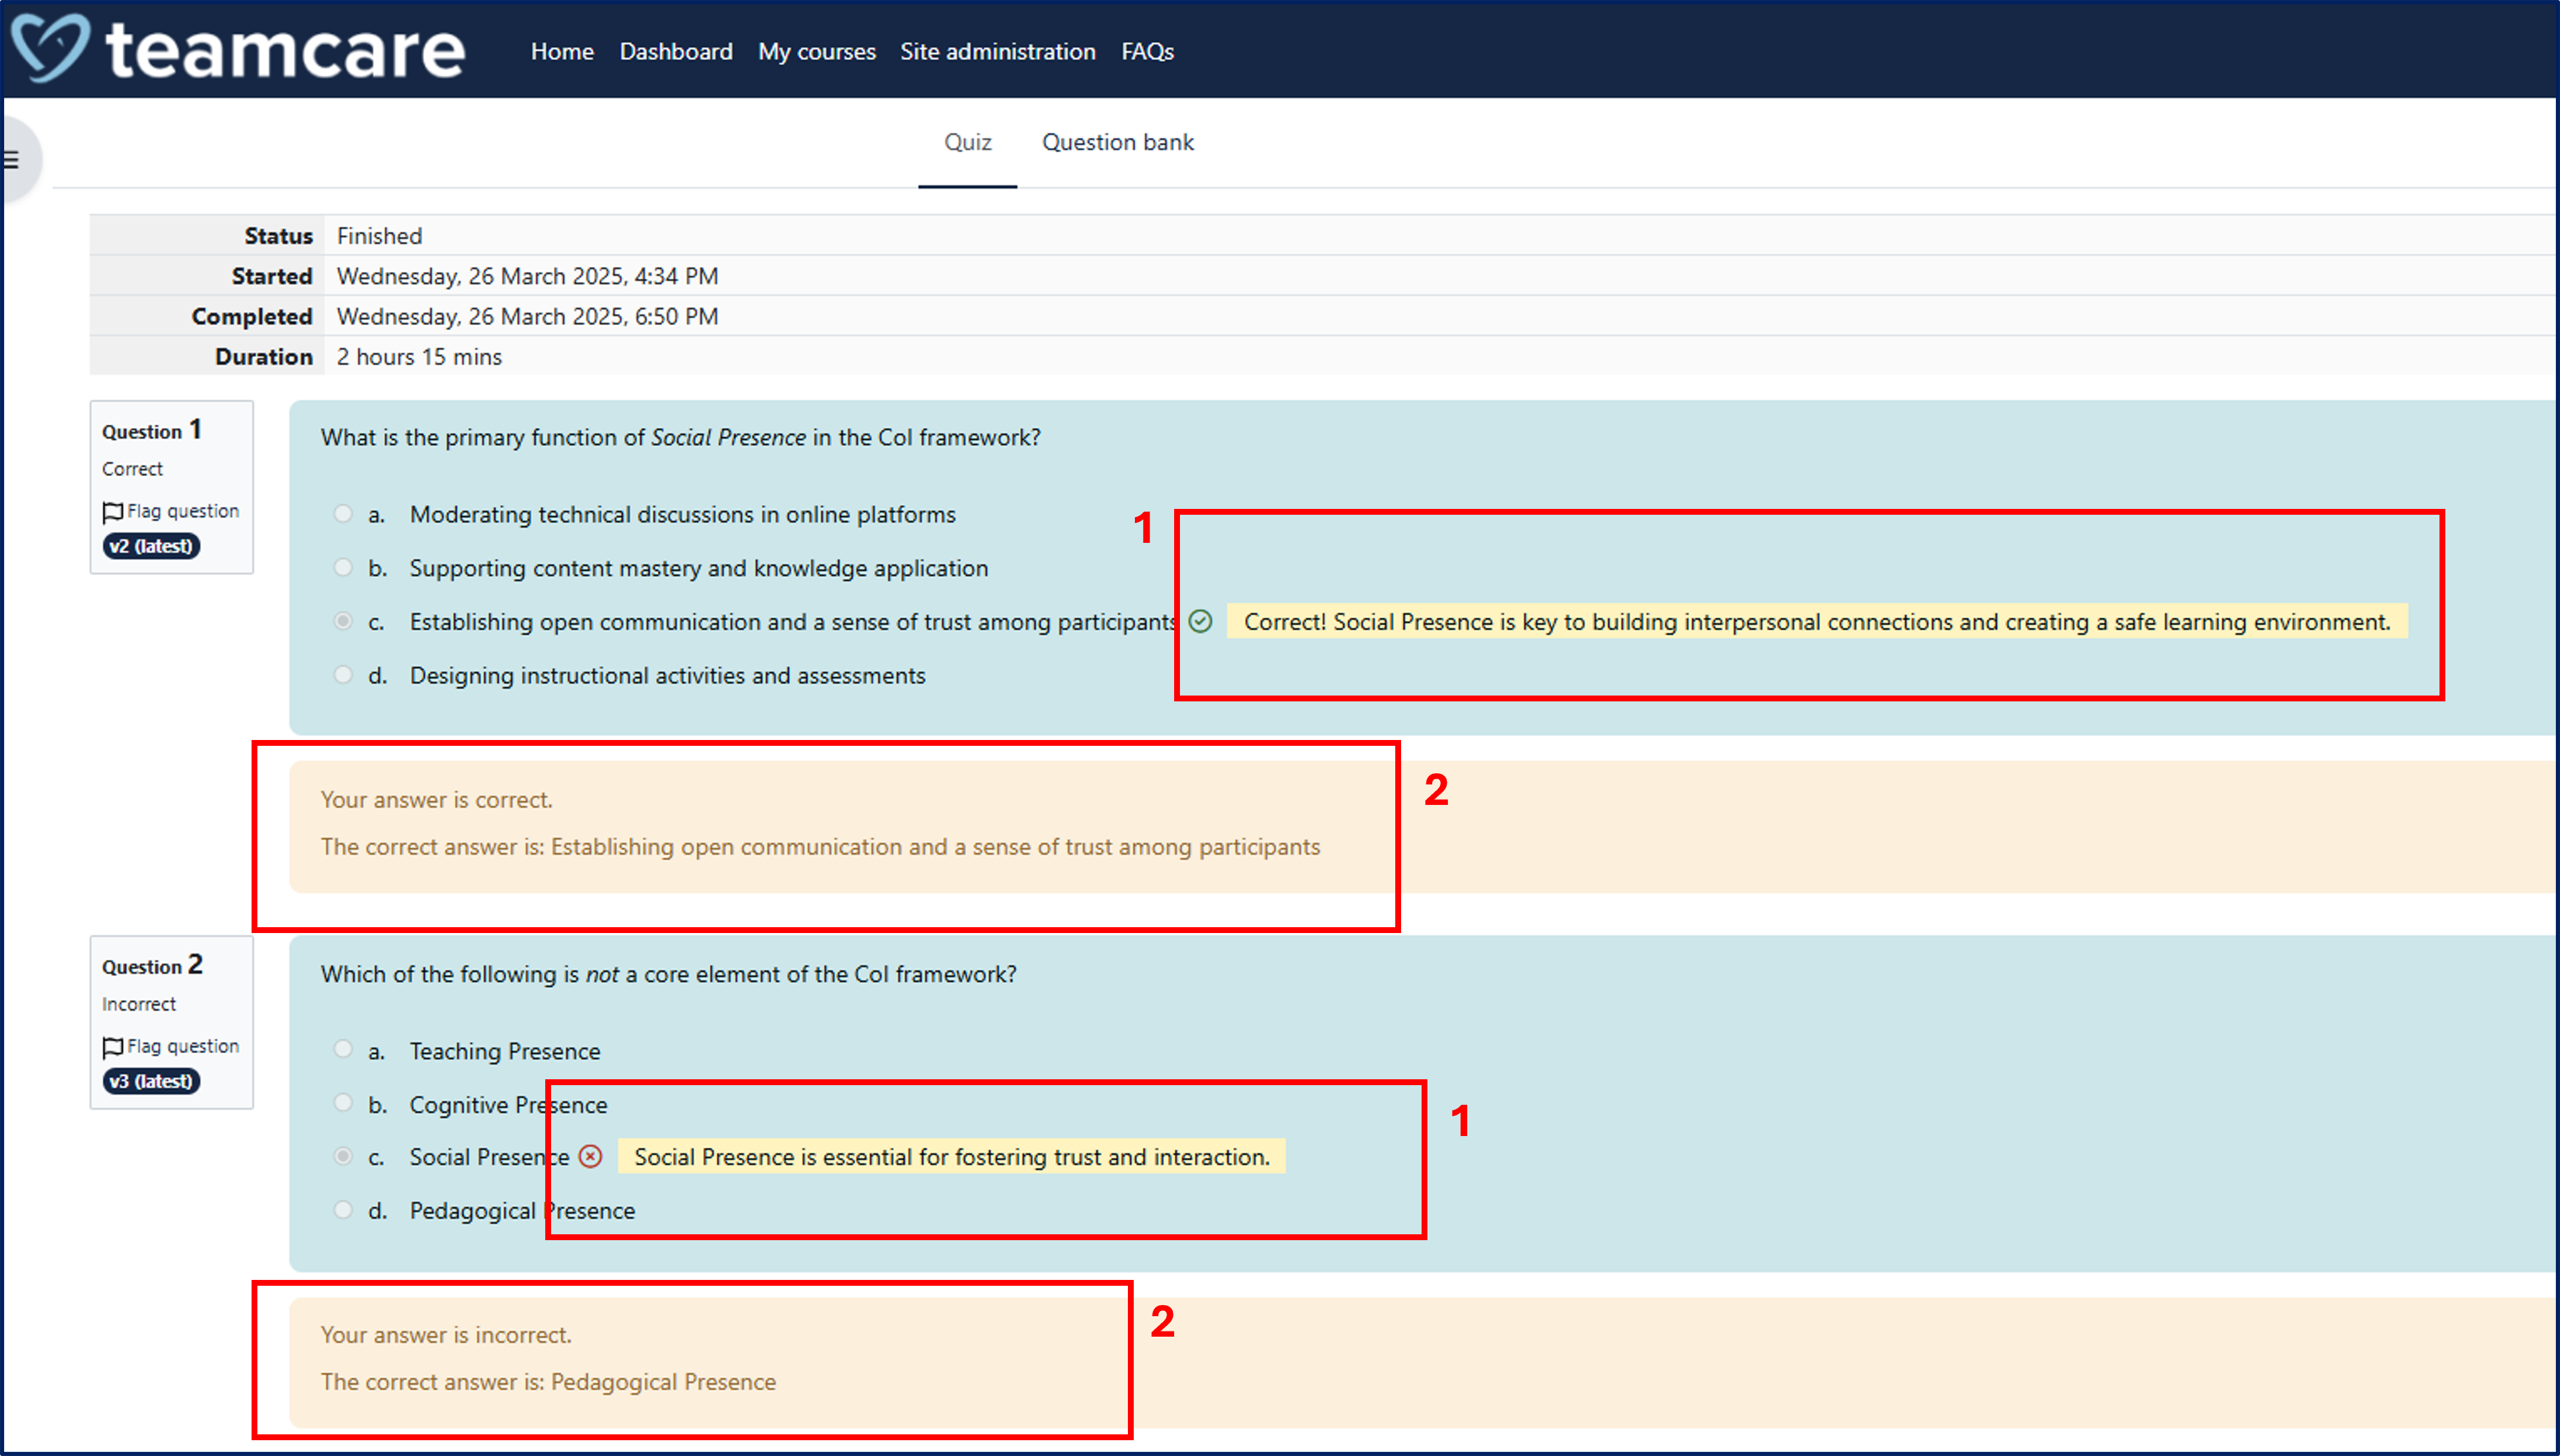The image size is (2560, 1456).
Task: Open FAQs link in navbar
Action: point(1147,51)
